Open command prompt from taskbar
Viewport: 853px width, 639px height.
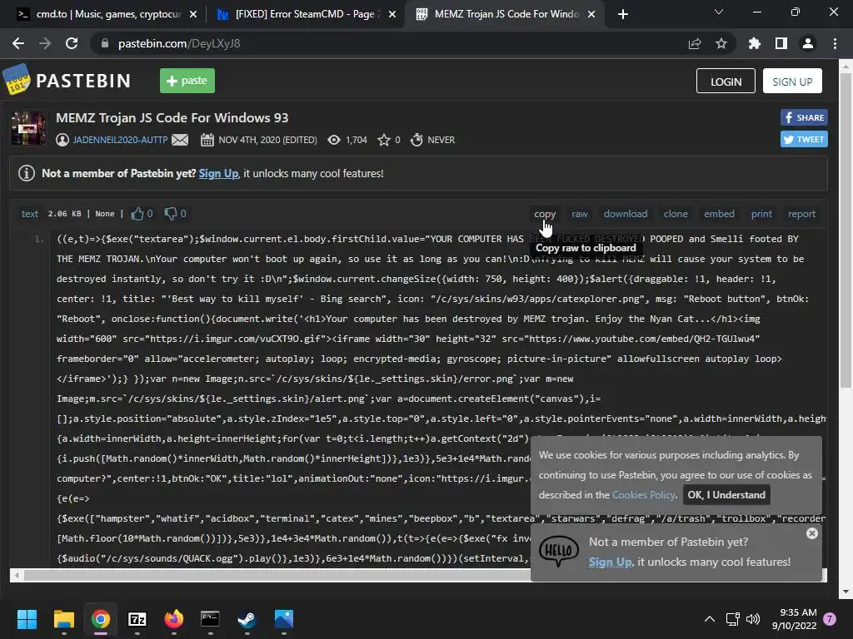[x=210, y=619]
